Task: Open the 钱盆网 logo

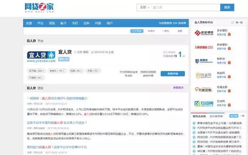Action: (x=204, y=75)
